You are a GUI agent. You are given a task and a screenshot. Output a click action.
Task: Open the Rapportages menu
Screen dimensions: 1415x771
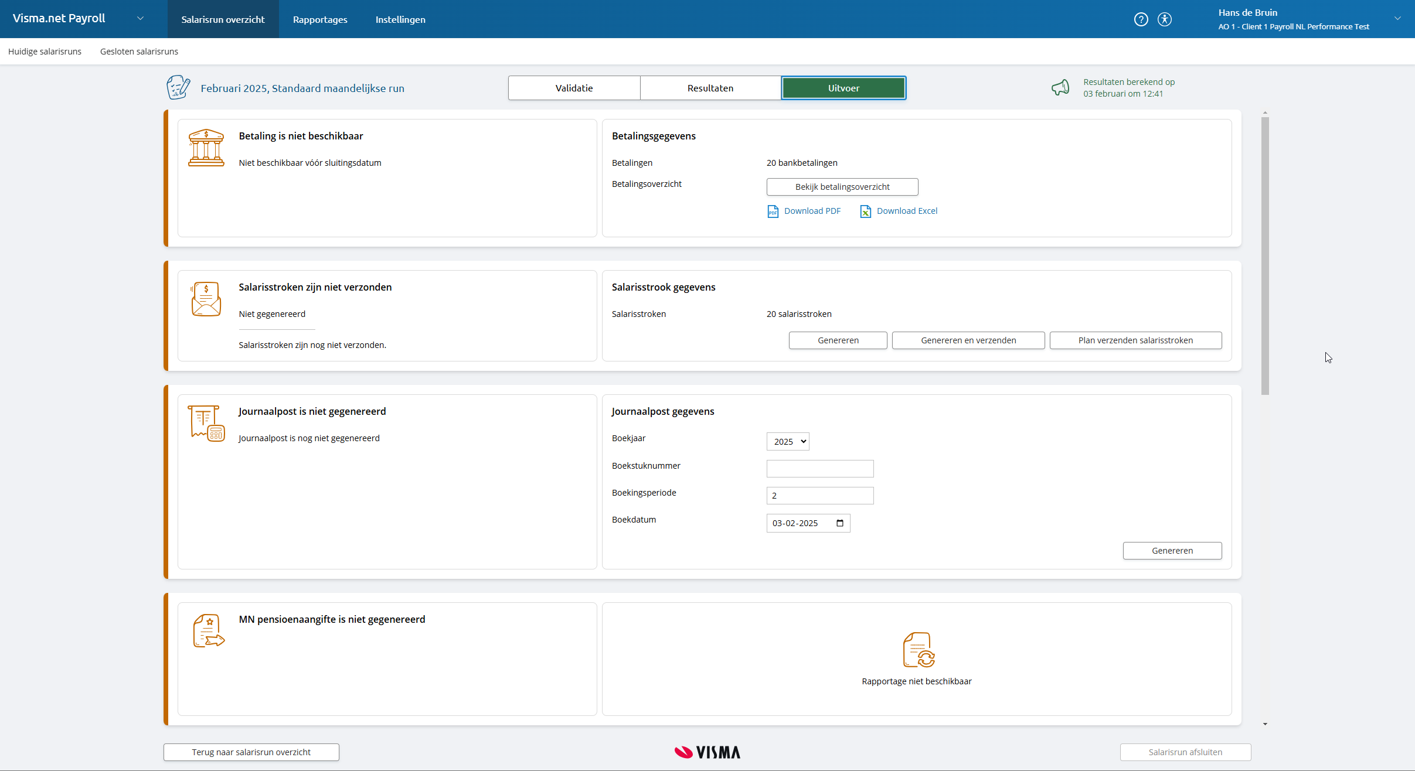319,19
